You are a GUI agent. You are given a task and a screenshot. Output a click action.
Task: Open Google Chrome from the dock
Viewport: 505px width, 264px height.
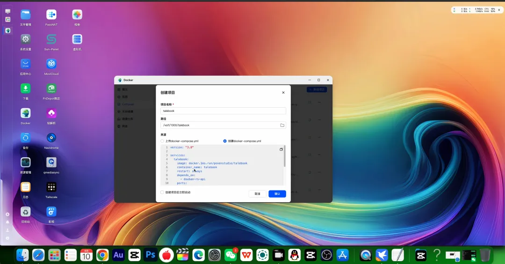102,255
